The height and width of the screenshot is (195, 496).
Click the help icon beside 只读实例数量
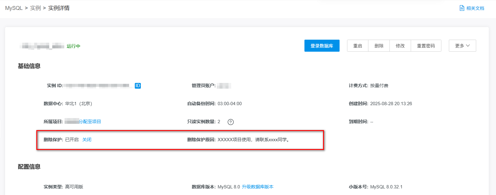(x=231, y=122)
